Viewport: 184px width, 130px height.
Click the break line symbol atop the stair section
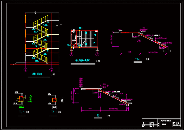(x=35, y=13)
